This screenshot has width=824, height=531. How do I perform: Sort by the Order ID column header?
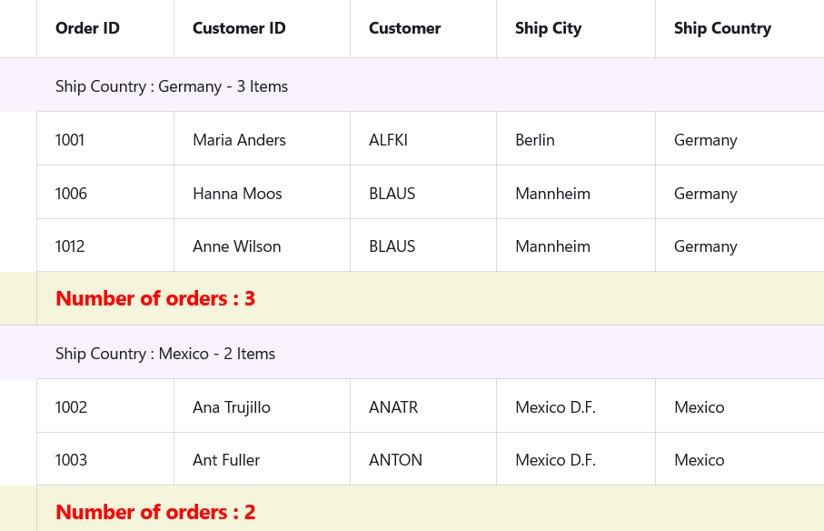(x=87, y=28)
